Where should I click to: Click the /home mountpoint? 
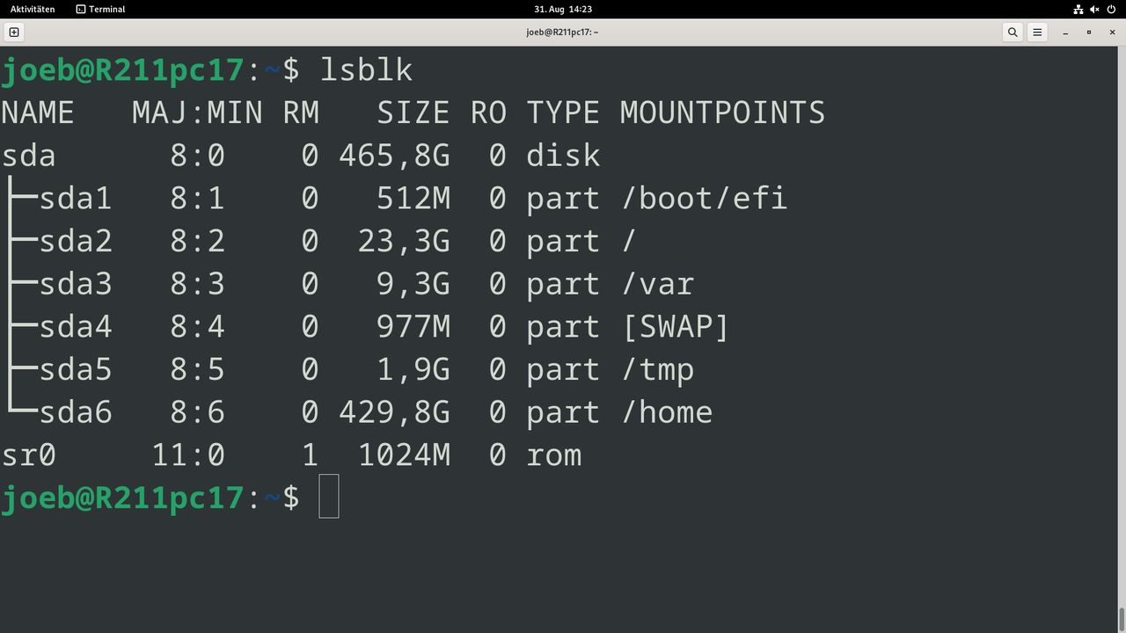tap(667, 412)
